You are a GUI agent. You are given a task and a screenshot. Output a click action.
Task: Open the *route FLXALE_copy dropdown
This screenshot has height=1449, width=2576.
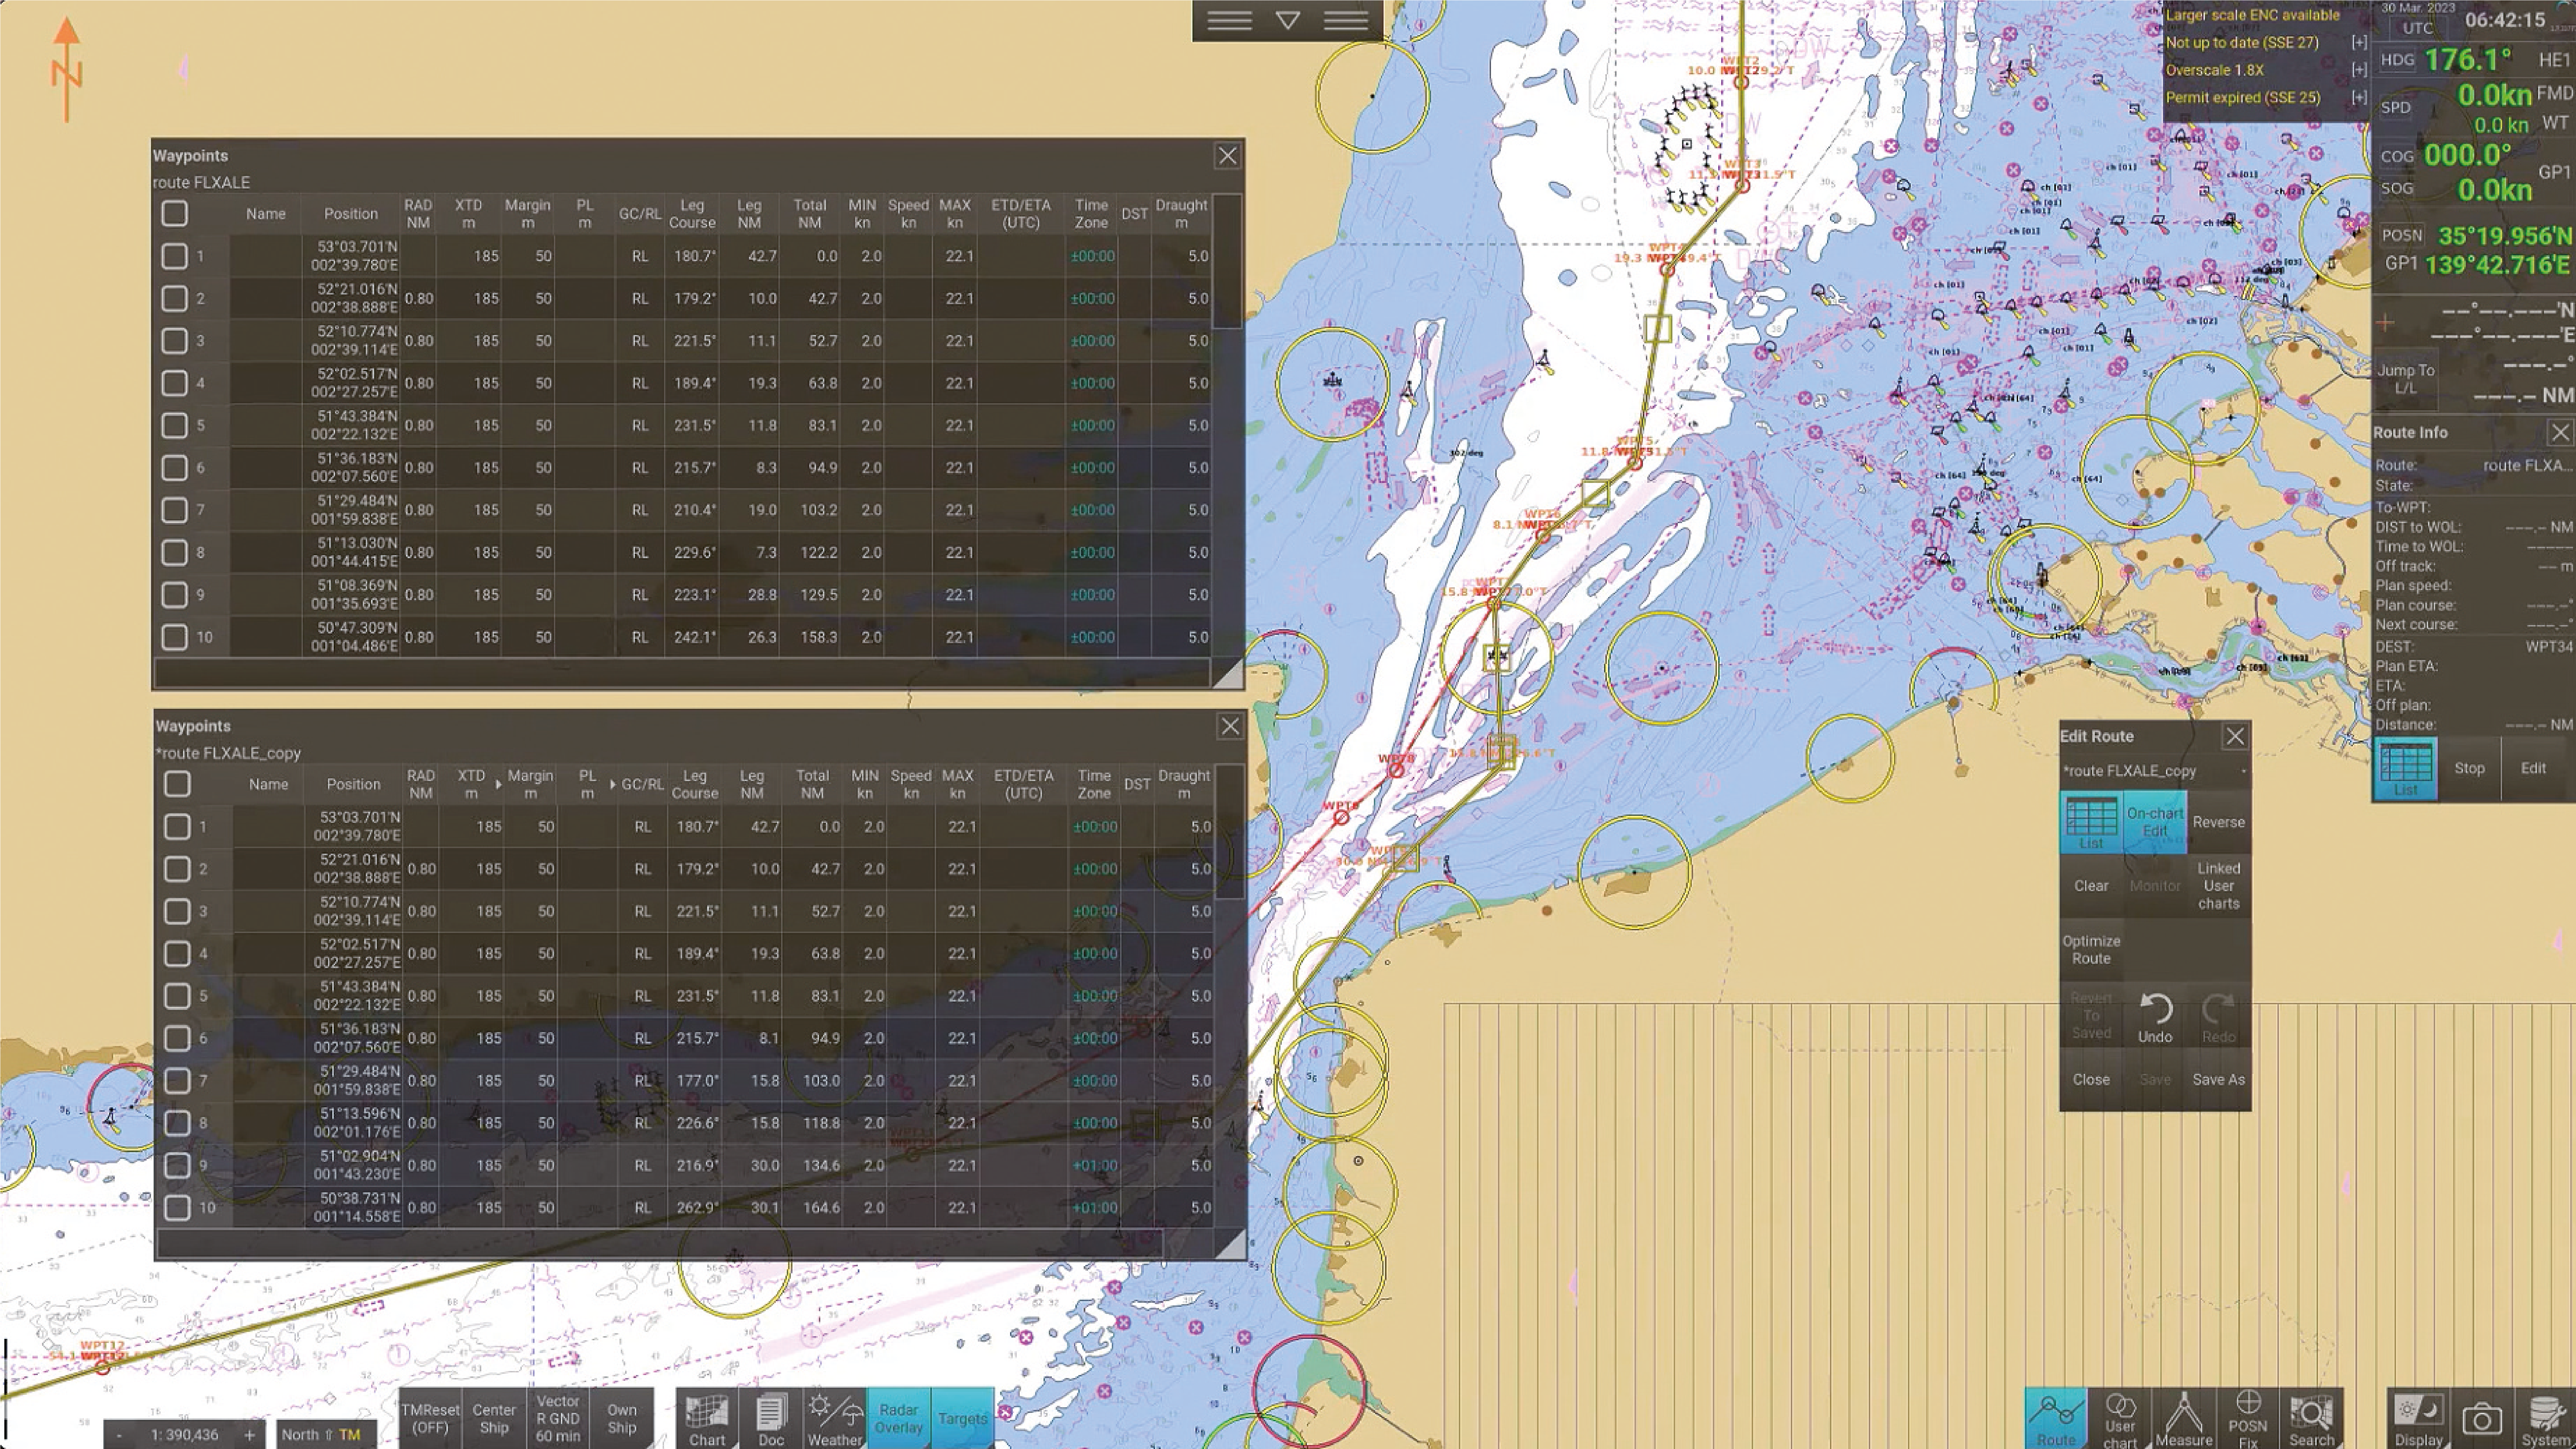2155,771
